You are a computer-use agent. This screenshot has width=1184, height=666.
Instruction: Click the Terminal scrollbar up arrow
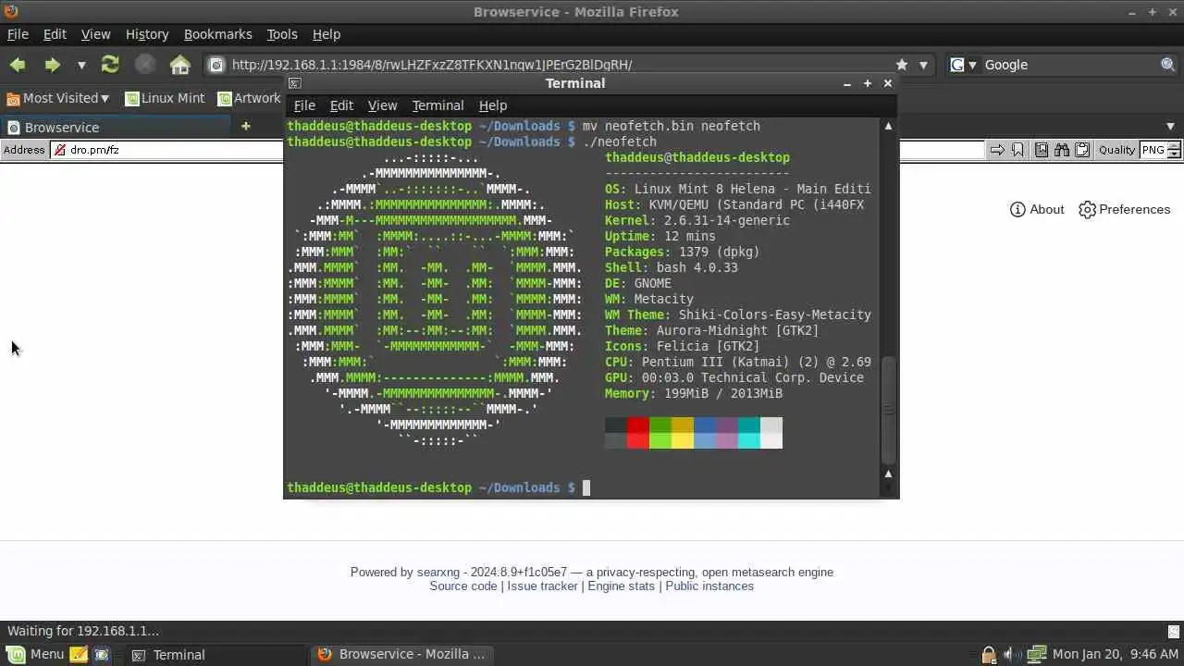[888, 126]
